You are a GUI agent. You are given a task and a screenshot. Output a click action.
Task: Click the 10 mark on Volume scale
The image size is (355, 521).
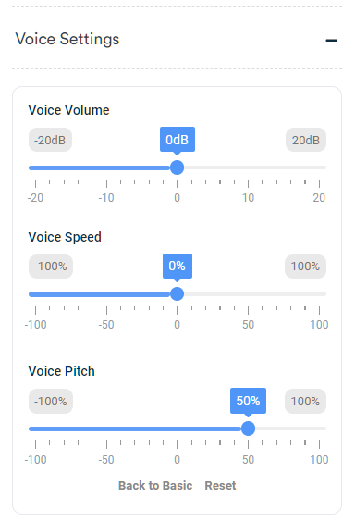(248, 198)
